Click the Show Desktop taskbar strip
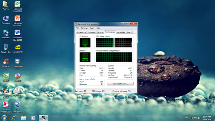215x121 pixels. point(214,118)
